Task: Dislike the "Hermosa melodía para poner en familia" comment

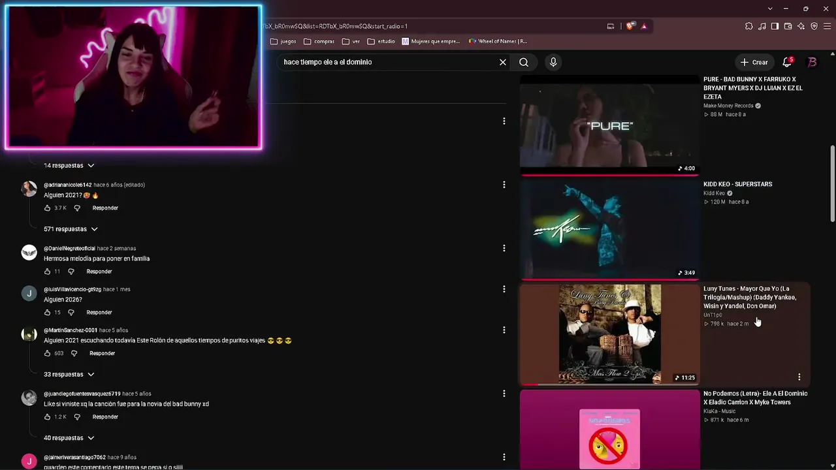Action: click(71, 272)
